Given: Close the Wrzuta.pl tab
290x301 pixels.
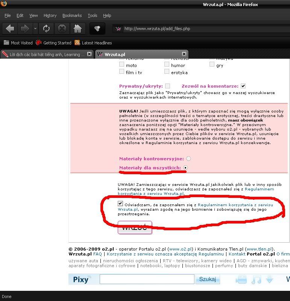Looking at the screenshot, I should pyautogui.click(x=184, y=54).
